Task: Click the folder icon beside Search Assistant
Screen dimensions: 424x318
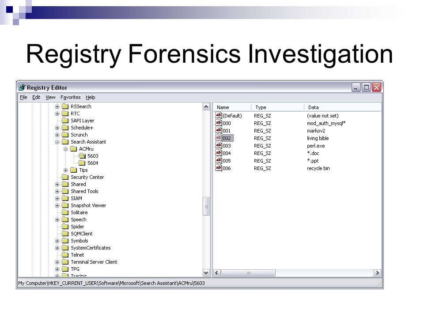Action: pos(65,142)
